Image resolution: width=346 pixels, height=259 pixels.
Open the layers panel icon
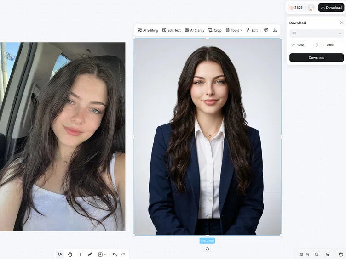tap(328, 254)
